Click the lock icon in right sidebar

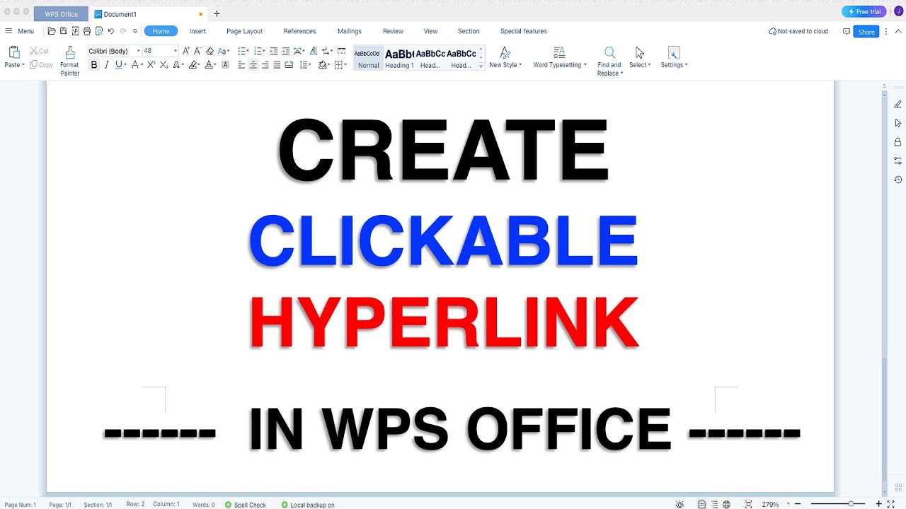click(x=898, y=141)
